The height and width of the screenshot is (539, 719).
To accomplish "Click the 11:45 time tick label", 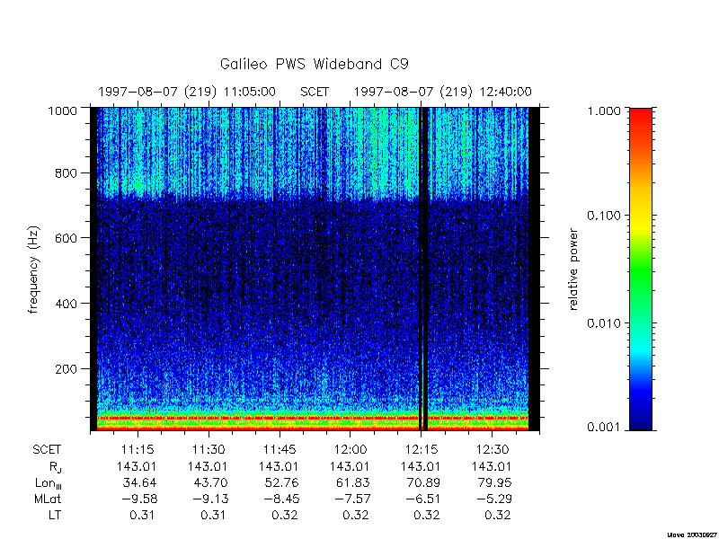I will click(280, 450).
